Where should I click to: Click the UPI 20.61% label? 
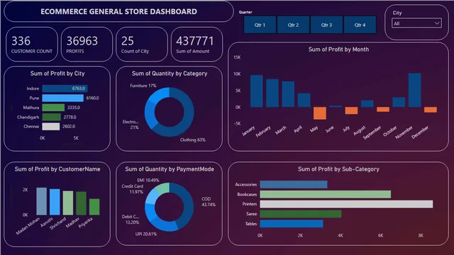pos(146,234)
